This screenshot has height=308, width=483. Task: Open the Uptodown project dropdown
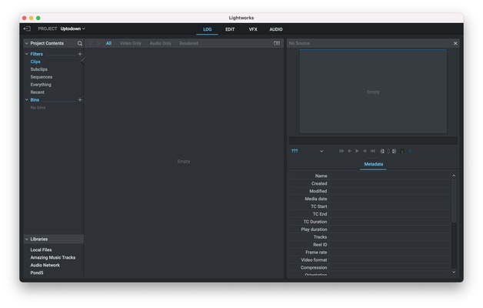[x=73, y=28]
